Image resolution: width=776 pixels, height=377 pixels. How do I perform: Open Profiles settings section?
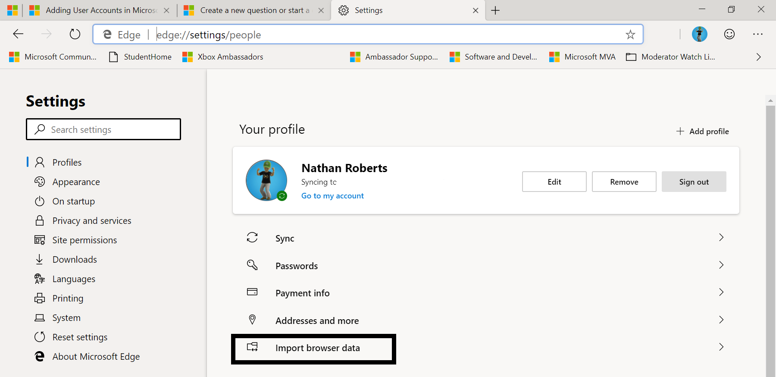[x=67, y=162]
